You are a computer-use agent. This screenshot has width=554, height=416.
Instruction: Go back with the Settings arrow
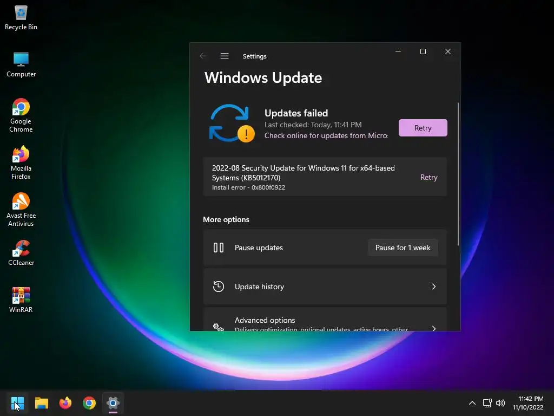tap(203, 56)
